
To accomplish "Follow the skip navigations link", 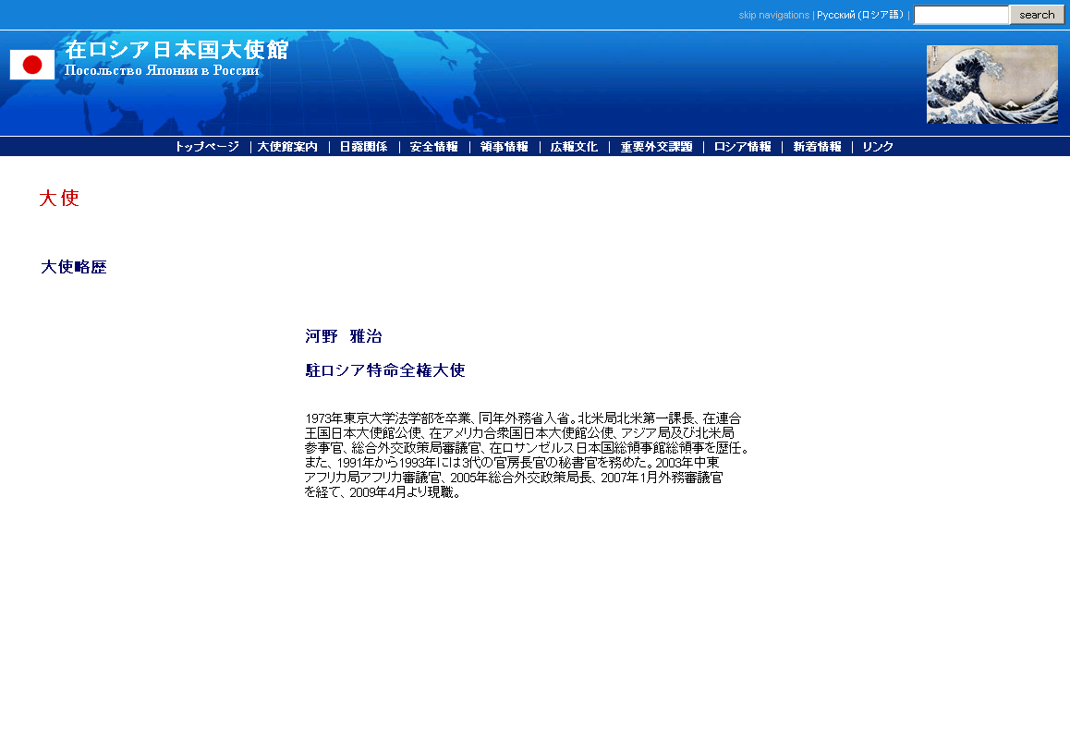I will pos(773,15).
